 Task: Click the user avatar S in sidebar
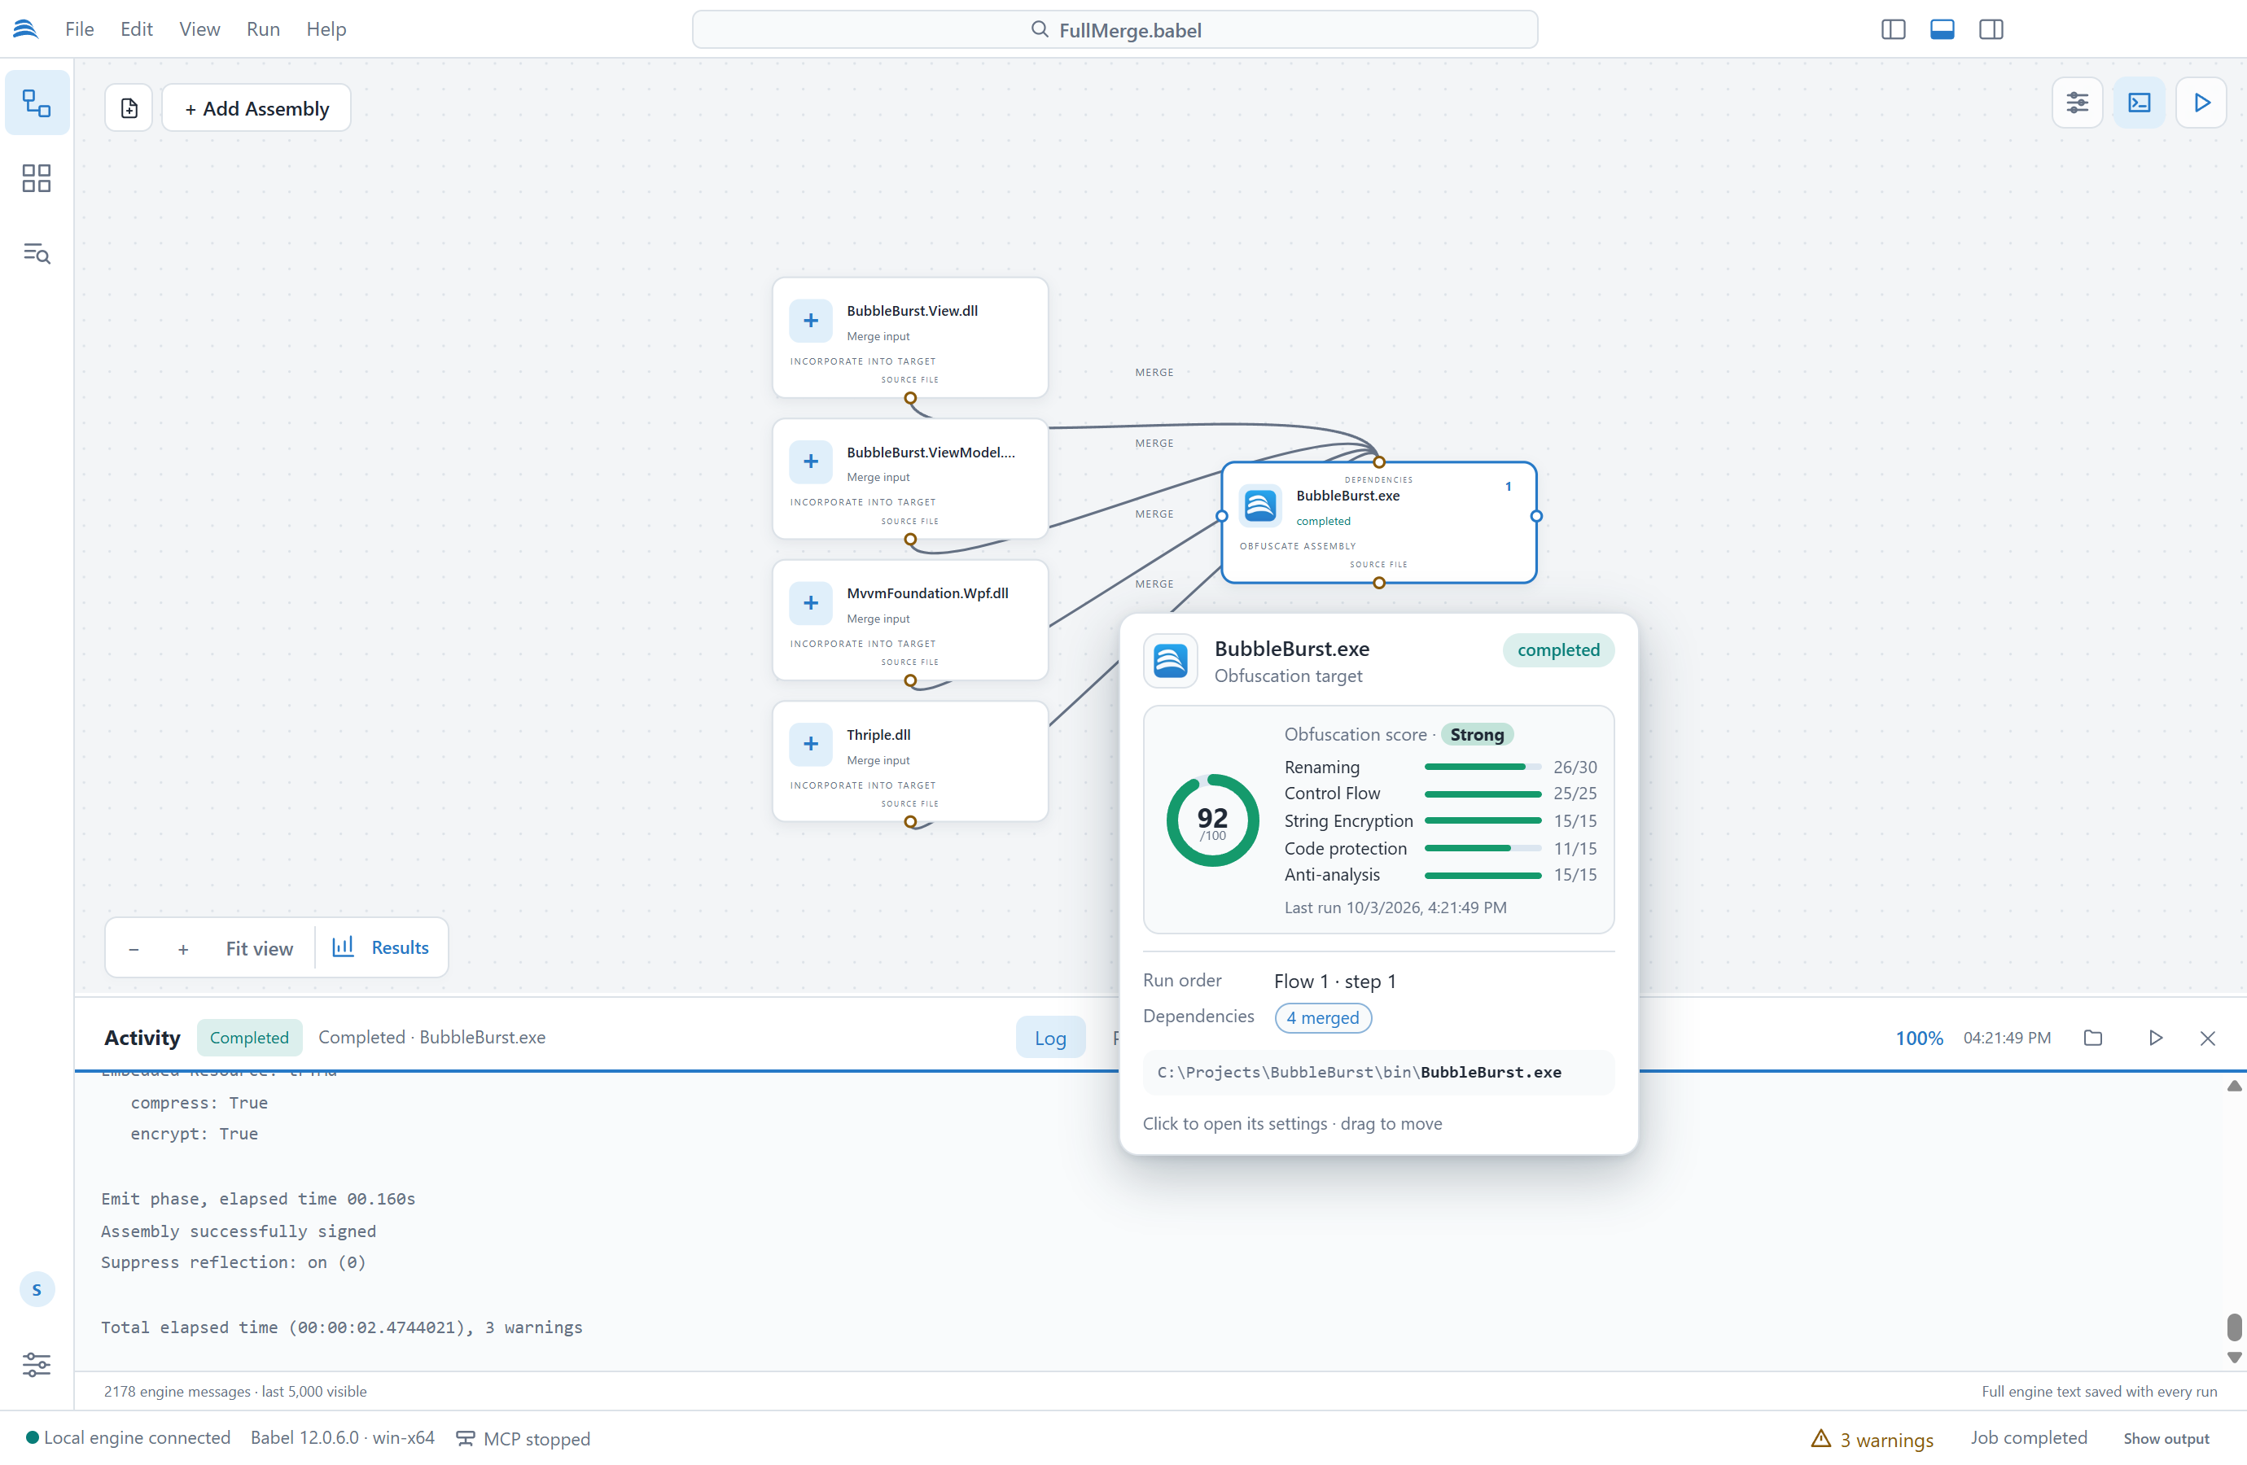37,1289
